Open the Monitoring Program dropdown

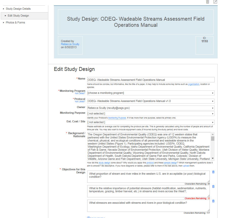coord(151,93)
